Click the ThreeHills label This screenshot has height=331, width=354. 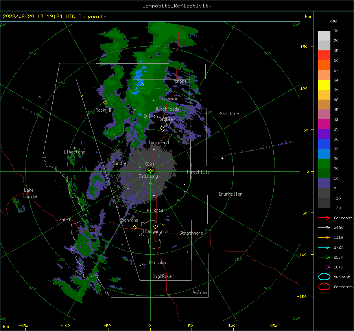tap(198, 172)
